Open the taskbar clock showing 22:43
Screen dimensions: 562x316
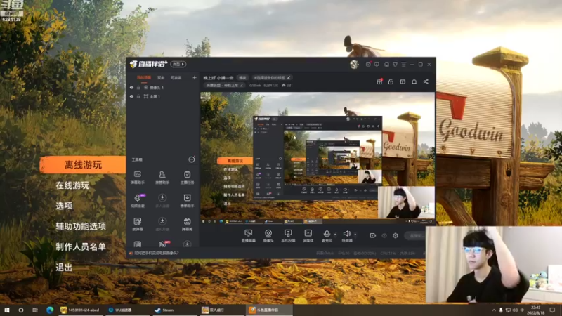click(x=535, y=310)
